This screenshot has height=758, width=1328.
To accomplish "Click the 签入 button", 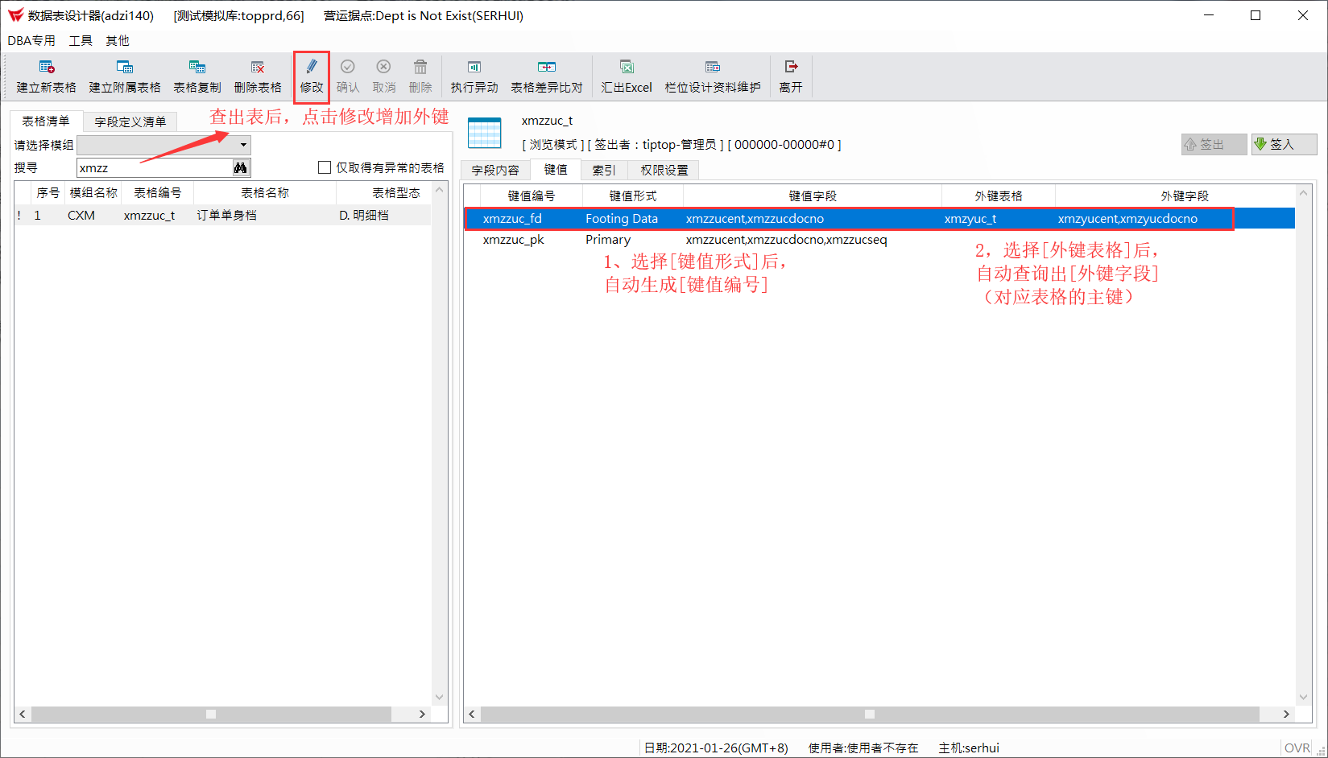I will [1285, 144].
